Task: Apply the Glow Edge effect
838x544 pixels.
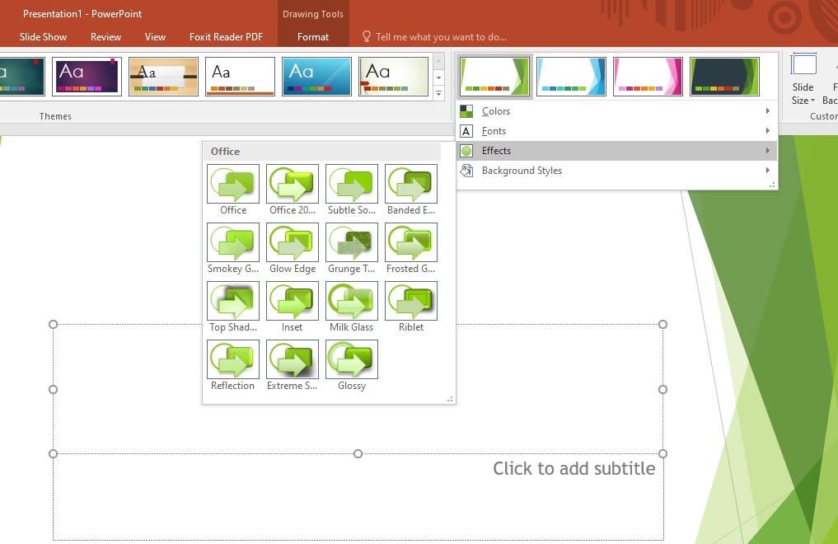Action: pyautogui.click(x=292, y=242)
